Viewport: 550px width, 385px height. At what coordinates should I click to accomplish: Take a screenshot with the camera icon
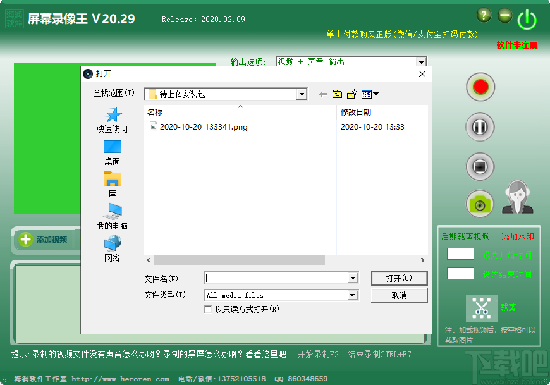[x=479, y=204]
